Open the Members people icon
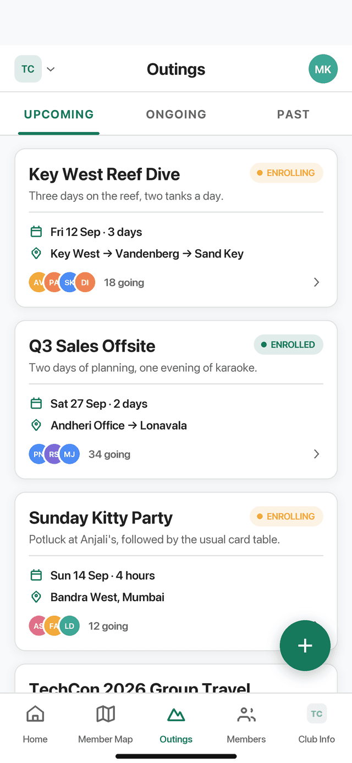This screenshot has width=352, height=763. pyautogui.click(x=246, y=714)
